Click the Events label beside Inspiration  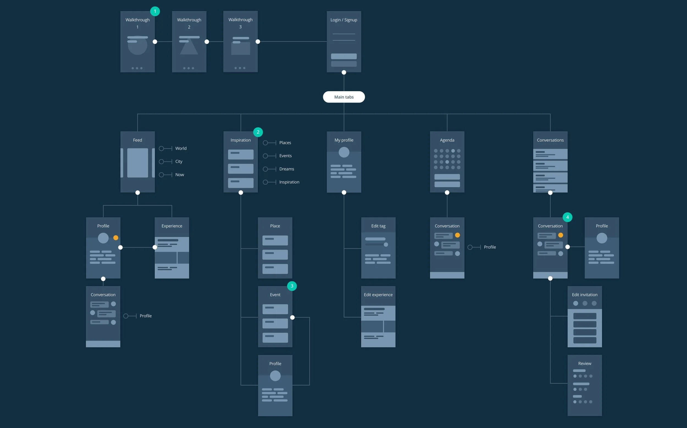point(285,156)
